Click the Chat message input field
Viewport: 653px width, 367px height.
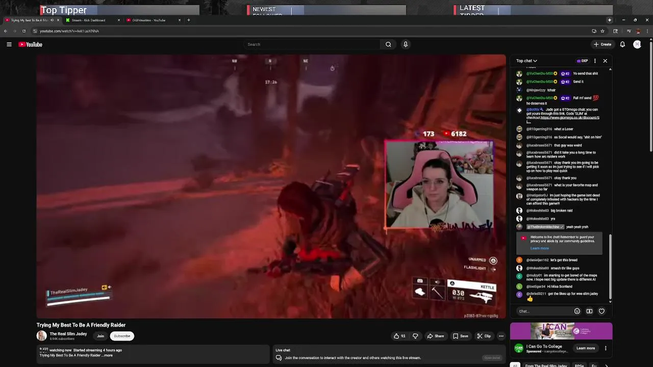[543, 311]
